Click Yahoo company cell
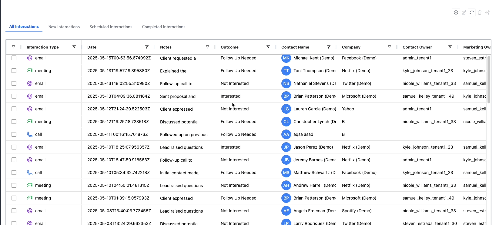This screenshot has height=225, width=496. pyautogui.click(x=348, y=109)
